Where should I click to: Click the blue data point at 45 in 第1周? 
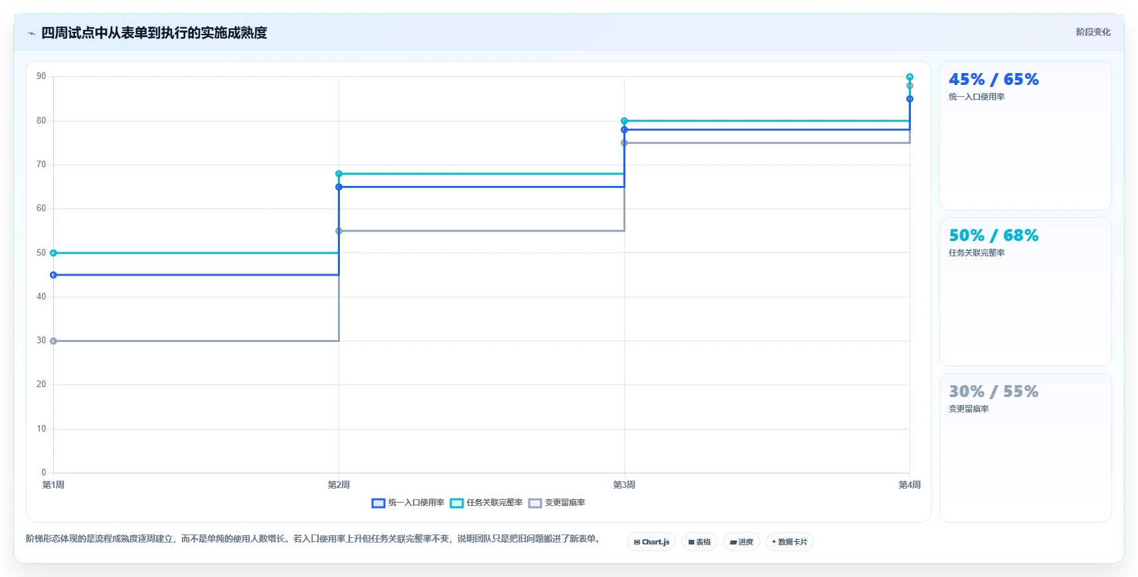tap(54, 275)
